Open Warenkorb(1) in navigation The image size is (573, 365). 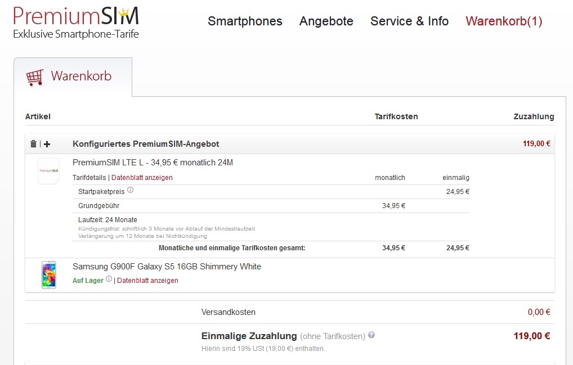click(504, 21)
